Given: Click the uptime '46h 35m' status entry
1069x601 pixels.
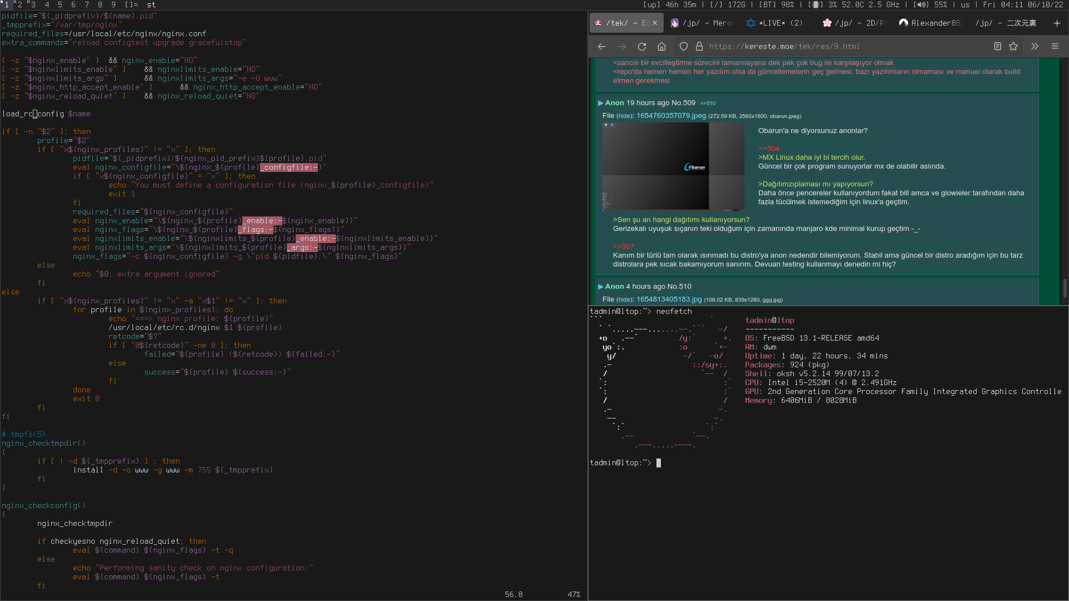Looking at the screenshot, I should coord(670,4).
